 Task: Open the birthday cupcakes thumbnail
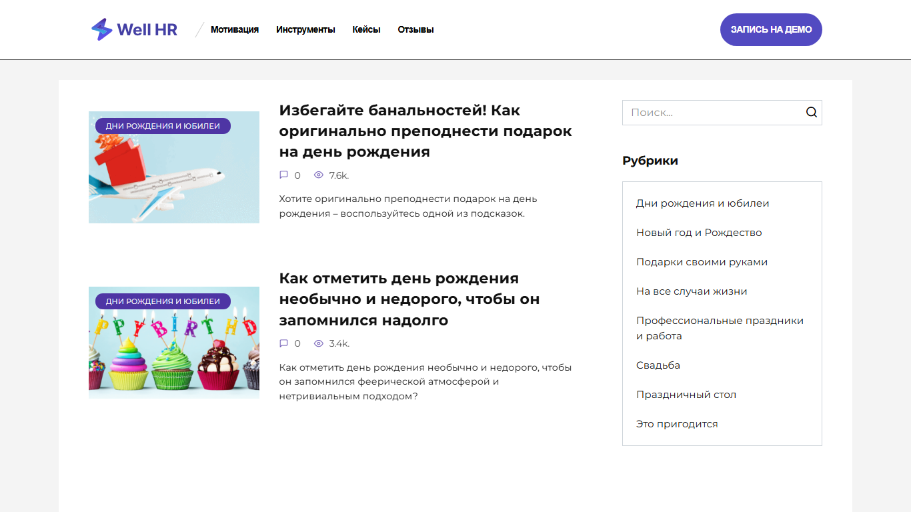(x=174, y=343)
